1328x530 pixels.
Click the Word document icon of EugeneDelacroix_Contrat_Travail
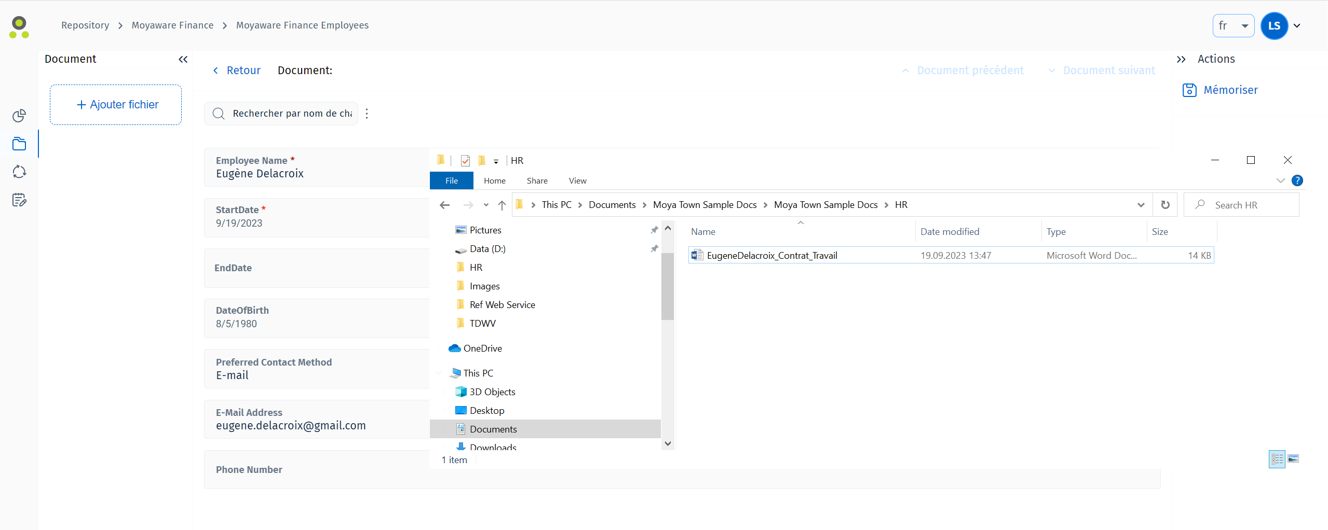[x=697, y=255]
